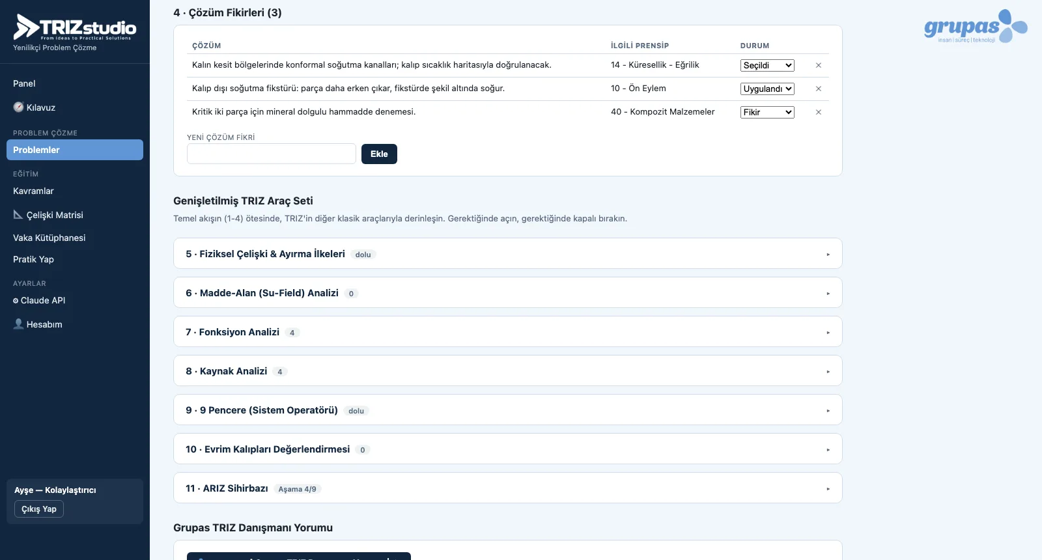This screenshot has width=1042, height=560.
Task: Click the person icon beside Hesabım
Action: tap(18, 324)
